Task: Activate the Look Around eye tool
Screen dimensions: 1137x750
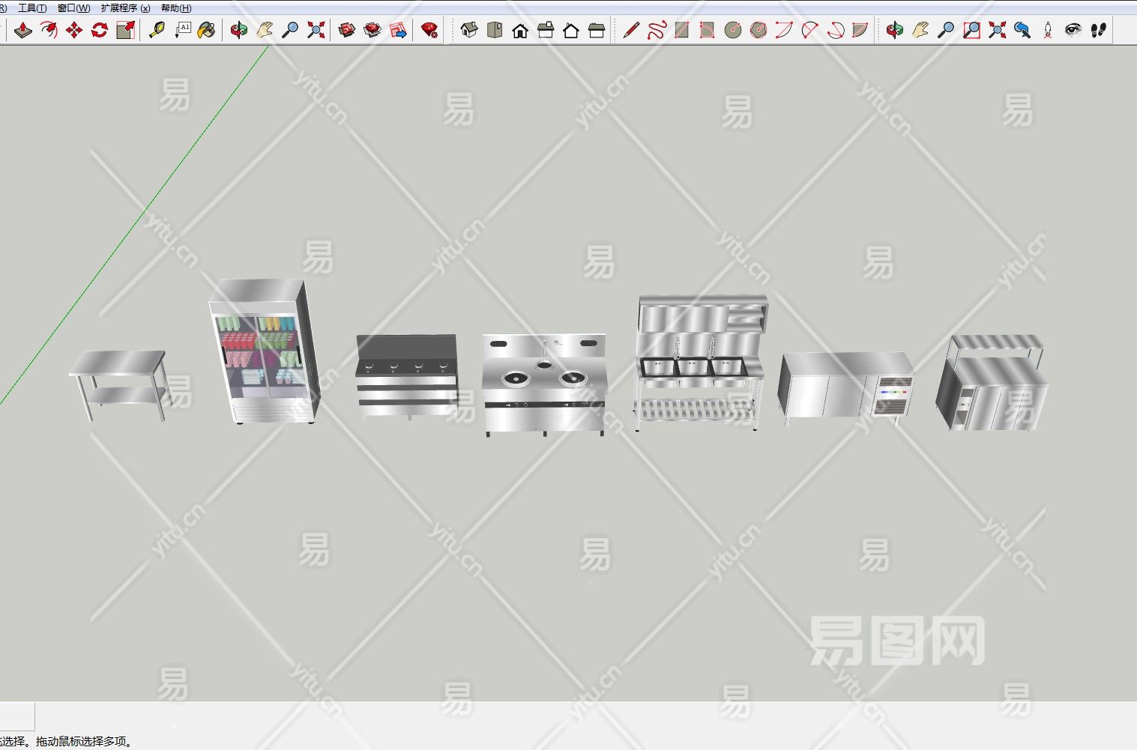Action: tap(1073, 30)
